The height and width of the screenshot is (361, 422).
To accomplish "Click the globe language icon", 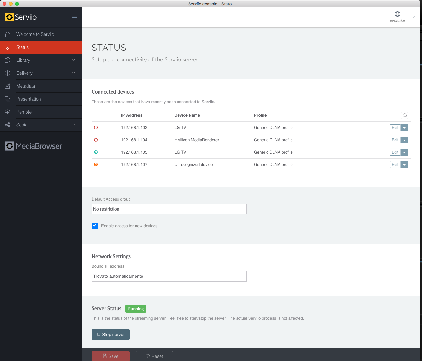I will tap(397, 14).
